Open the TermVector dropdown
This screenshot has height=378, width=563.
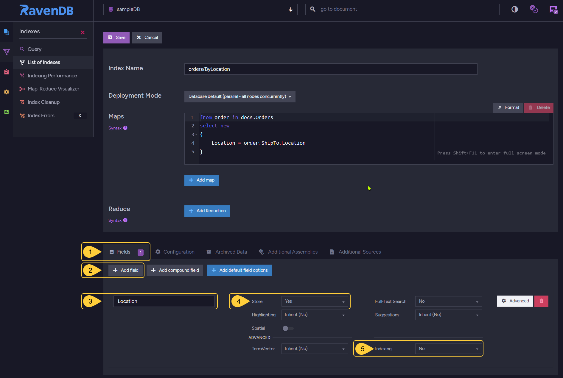point(315,349)
